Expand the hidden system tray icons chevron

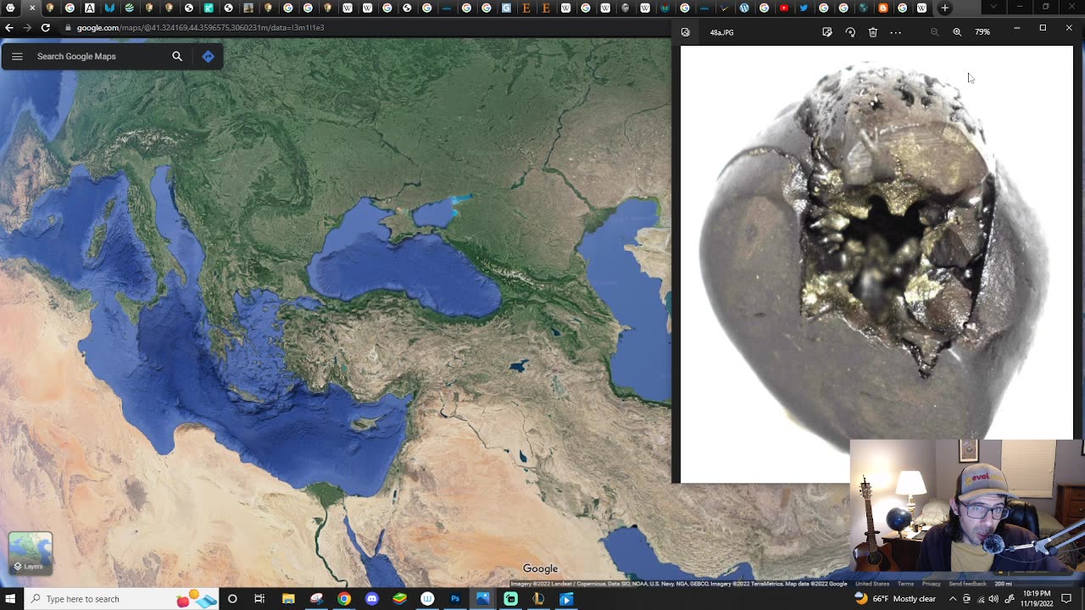(952, 599)
